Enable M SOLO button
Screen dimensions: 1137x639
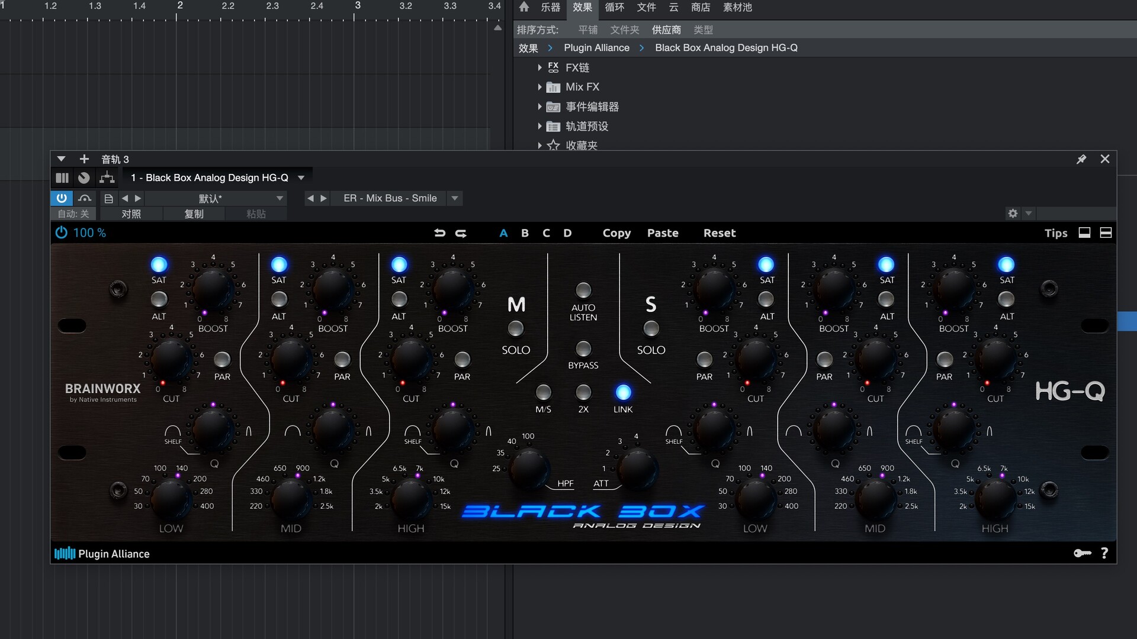(x=516, y=328)
